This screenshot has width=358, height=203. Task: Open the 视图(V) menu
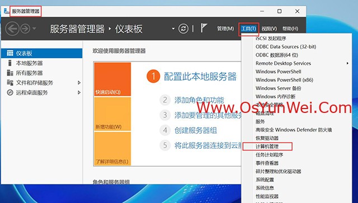coord(269,29)
